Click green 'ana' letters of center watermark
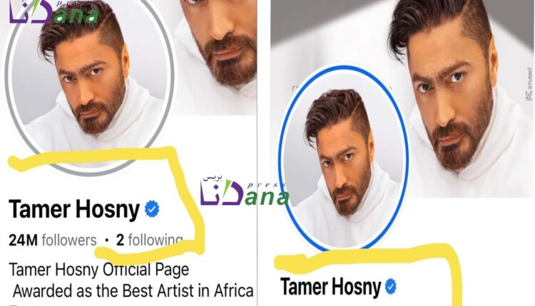 point(267,198)
